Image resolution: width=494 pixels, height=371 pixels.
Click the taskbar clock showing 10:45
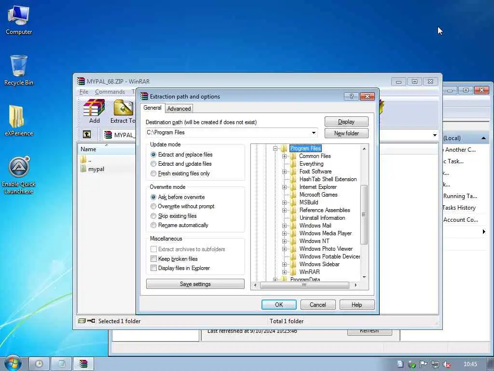tap(470, 364)
